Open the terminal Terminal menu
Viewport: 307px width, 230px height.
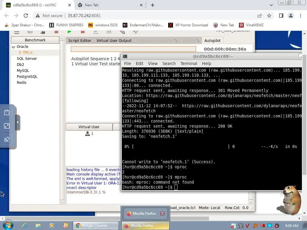click(189, 63)
